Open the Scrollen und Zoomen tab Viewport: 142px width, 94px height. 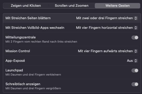click(x=72, y=6)
